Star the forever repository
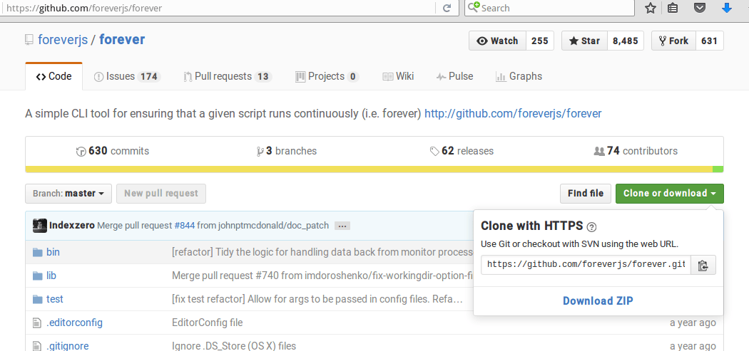Screen dimensions: 749x351 584,41
